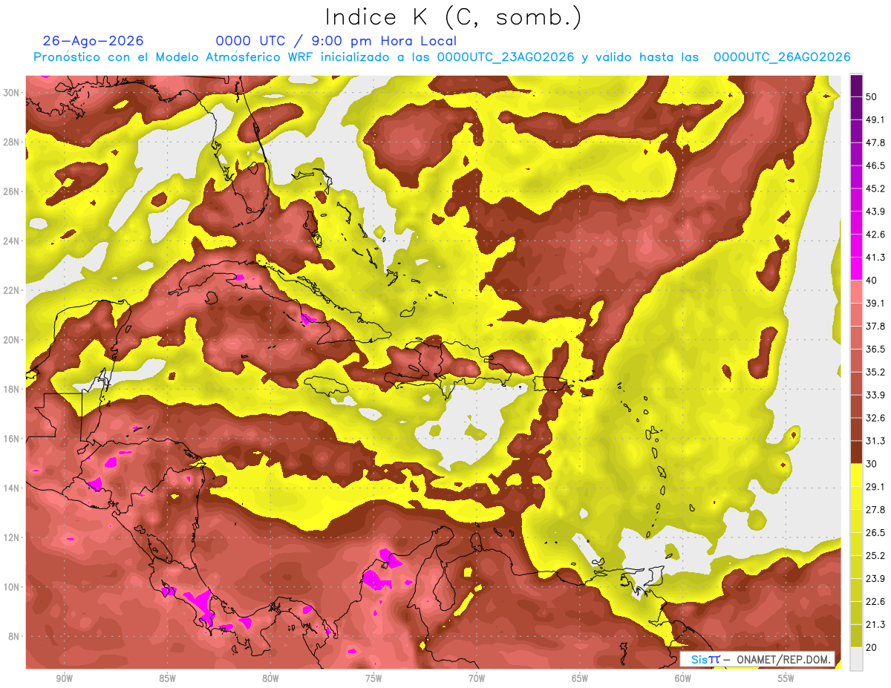
Task: Click the '12N' latitude label
Action: tap(12, 537)
